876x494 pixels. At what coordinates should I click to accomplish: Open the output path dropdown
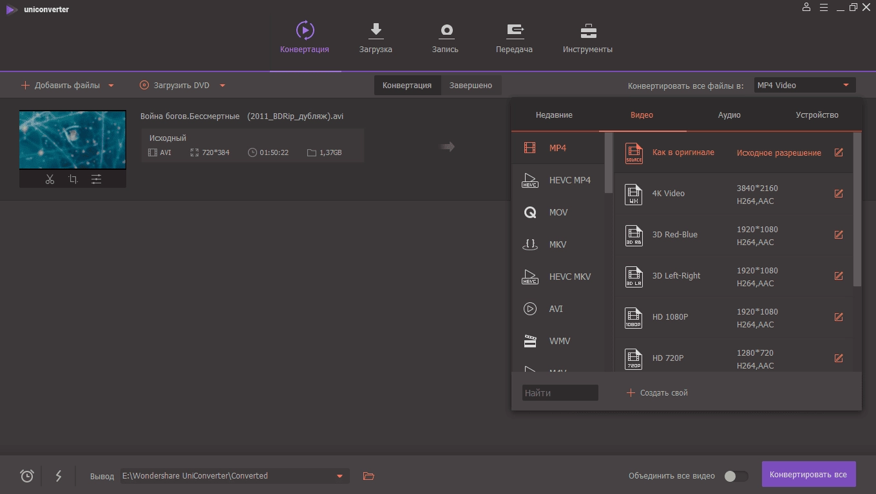click(339, 476)
